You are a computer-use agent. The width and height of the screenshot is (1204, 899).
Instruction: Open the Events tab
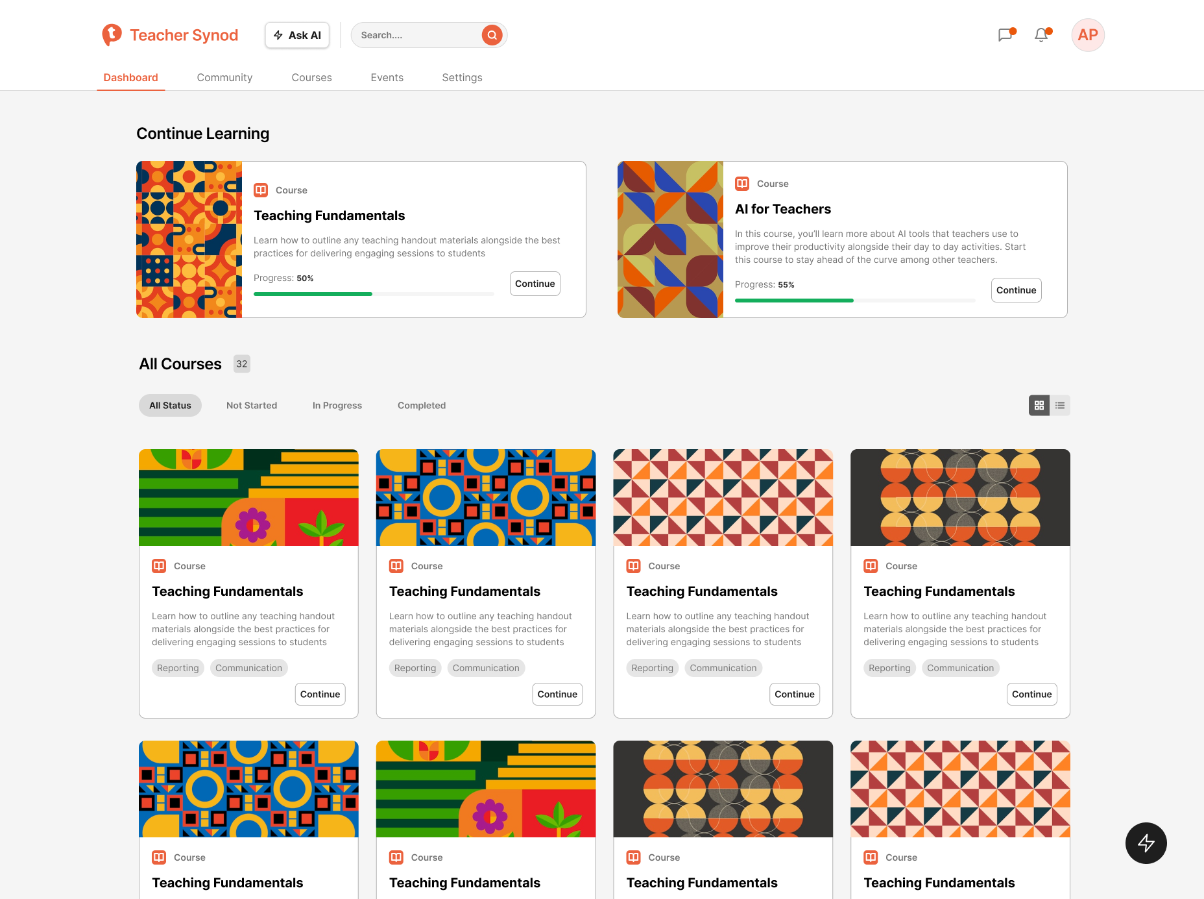tap(387, 77)
